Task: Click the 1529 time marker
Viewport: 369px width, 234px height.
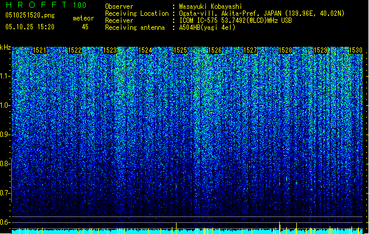Action: click(x=320, y=50)
